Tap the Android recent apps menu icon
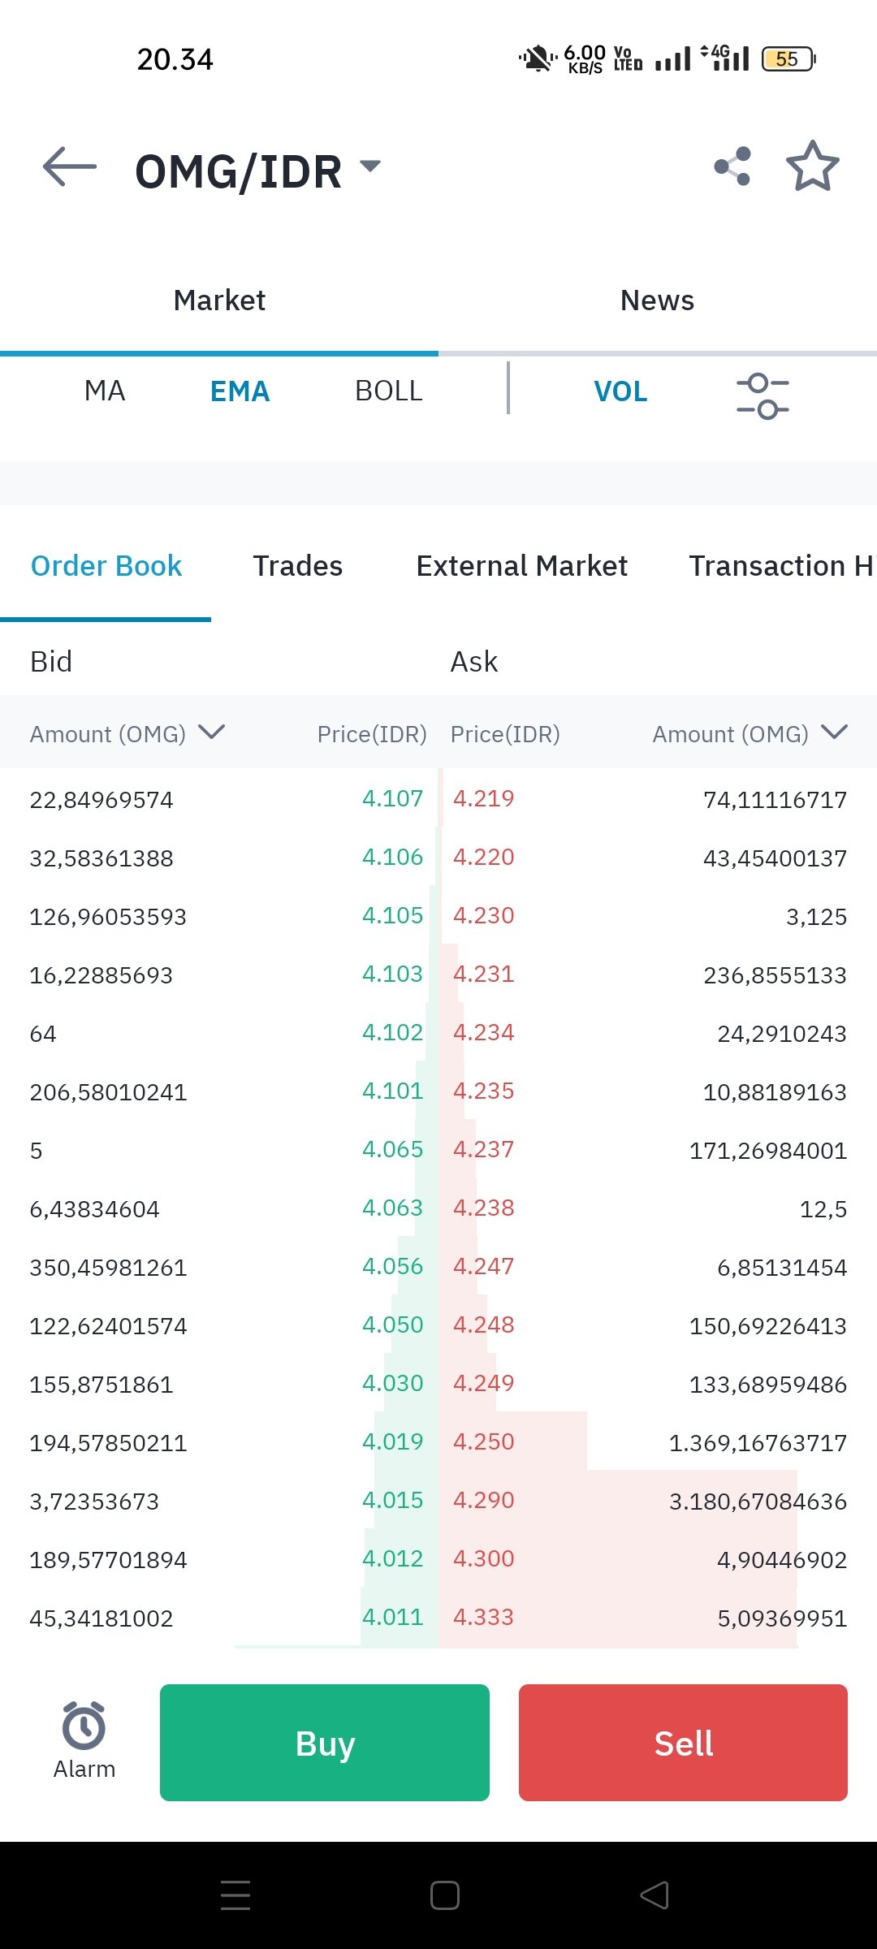 235,1895
